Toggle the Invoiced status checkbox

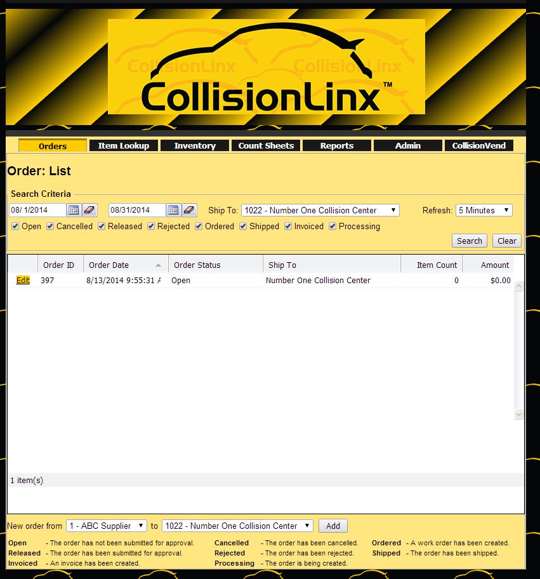[x=288, y=227]
